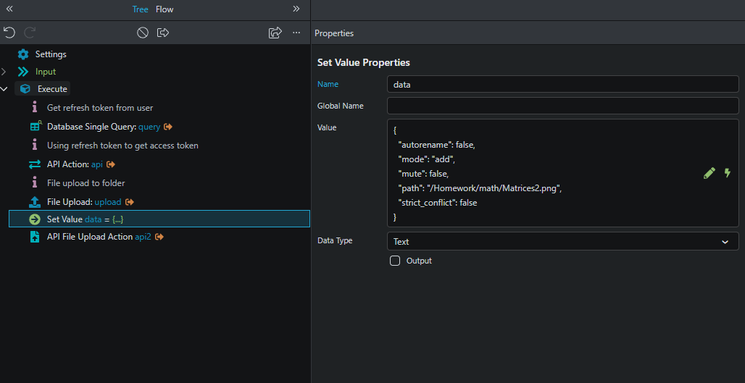Click the lightning bolt data binding icon

(x=727, y=173)
